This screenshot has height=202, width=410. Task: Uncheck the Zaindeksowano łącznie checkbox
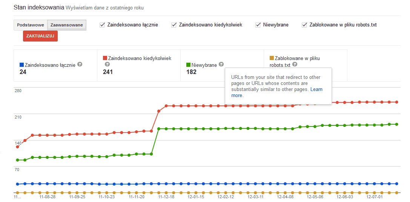pos(102,25)
